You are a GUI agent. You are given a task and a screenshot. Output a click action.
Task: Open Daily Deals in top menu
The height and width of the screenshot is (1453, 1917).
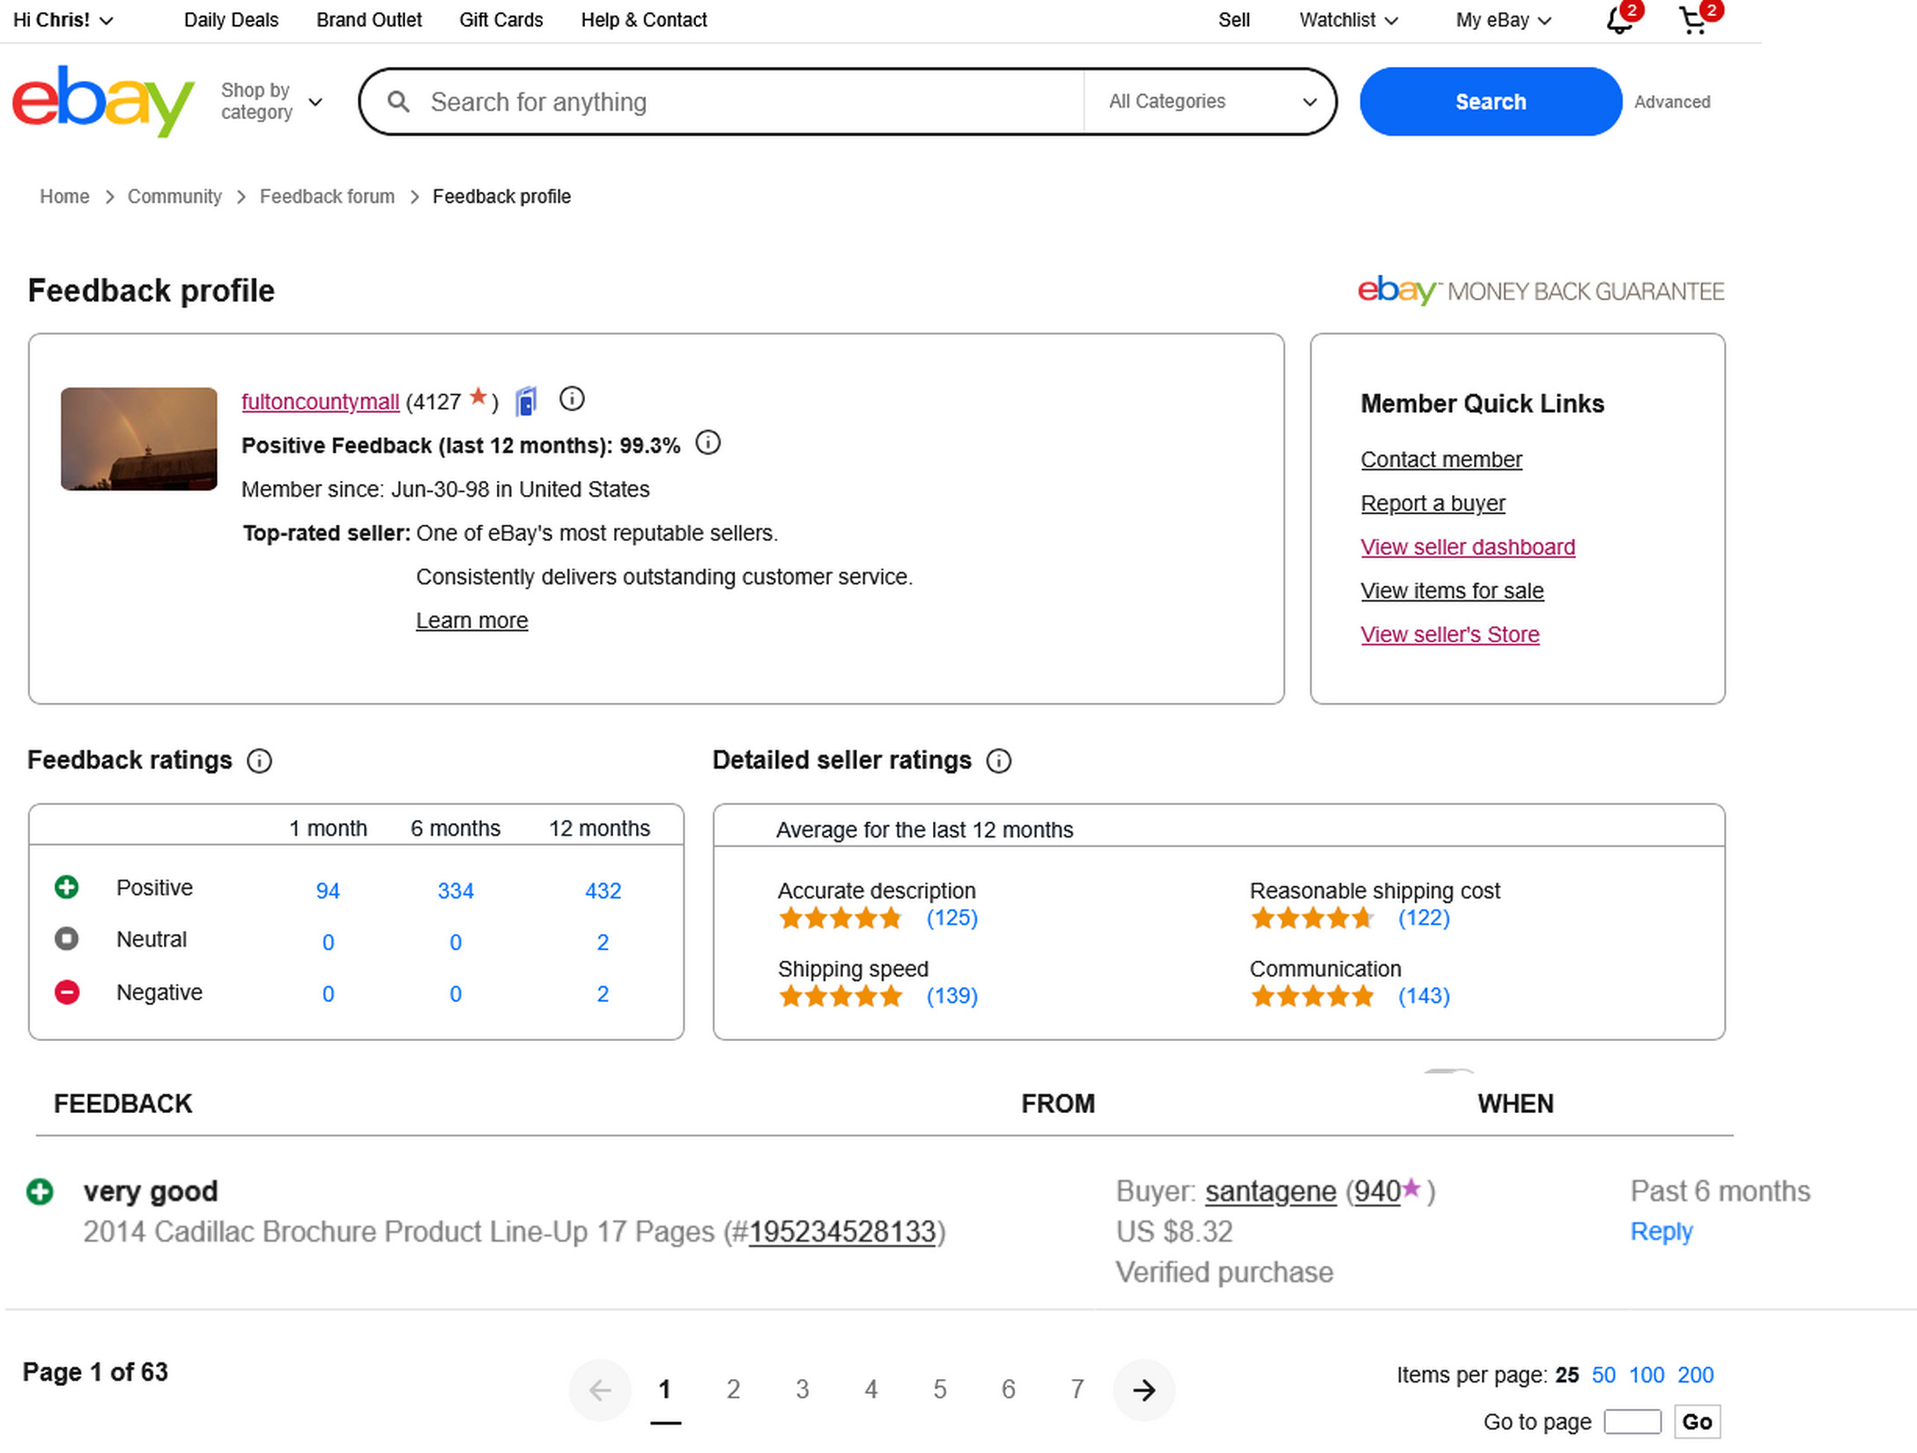231,20
